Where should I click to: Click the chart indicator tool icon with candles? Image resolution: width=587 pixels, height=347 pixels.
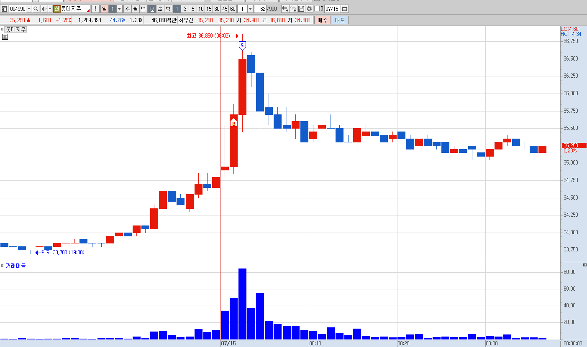(285, 9)
